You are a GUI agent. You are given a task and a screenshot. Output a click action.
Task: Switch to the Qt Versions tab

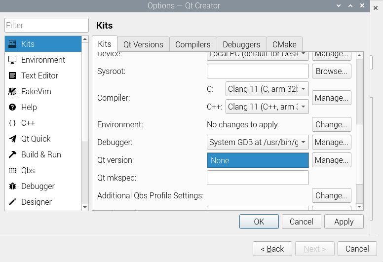(144, 44)
